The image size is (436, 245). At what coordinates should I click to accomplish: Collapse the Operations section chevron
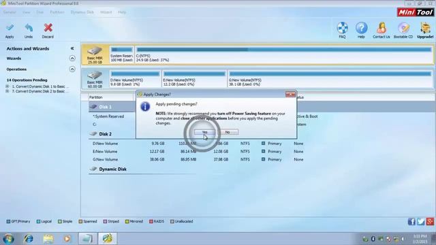point(72,69)
